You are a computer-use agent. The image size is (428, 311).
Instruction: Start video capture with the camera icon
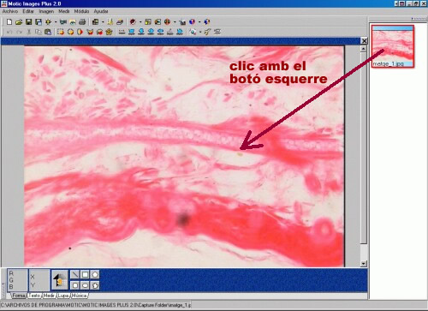point(63,21)
